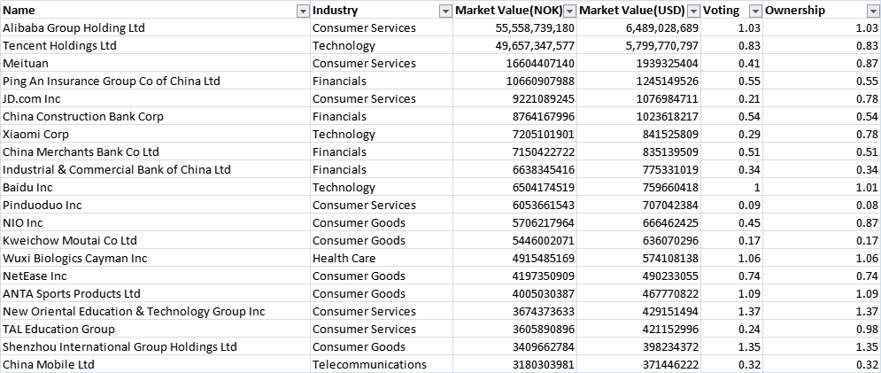The width and height of the screenshot is (881, 373).
Task: Click the Kweichow Moutai Co Ltd cell
Action: (70, 241)
